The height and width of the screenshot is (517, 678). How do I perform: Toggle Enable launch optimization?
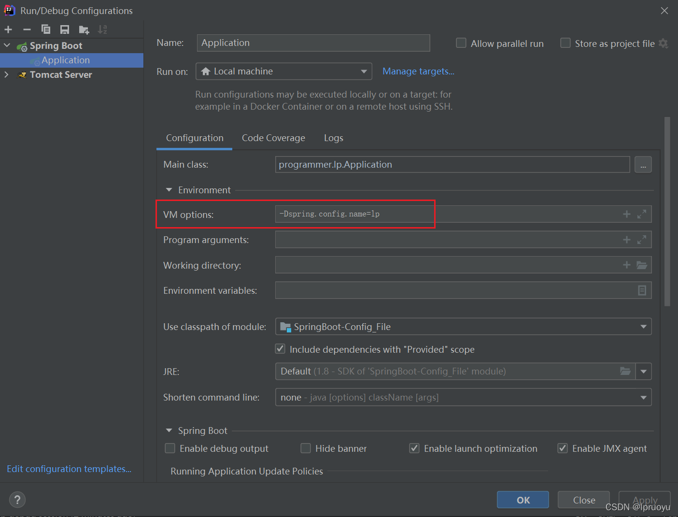(x=414, y=448)
